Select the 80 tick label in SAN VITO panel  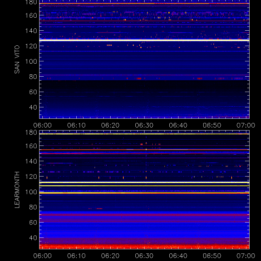coord(33,77)
